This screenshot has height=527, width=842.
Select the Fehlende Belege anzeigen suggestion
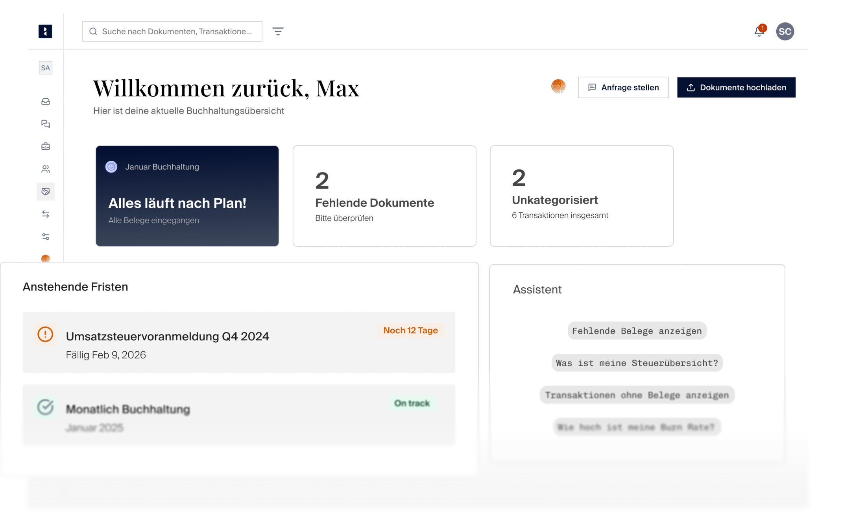(637, 331)
